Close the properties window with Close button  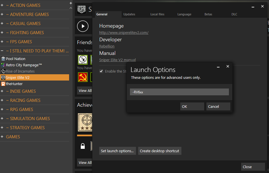[x=253, y=167]
